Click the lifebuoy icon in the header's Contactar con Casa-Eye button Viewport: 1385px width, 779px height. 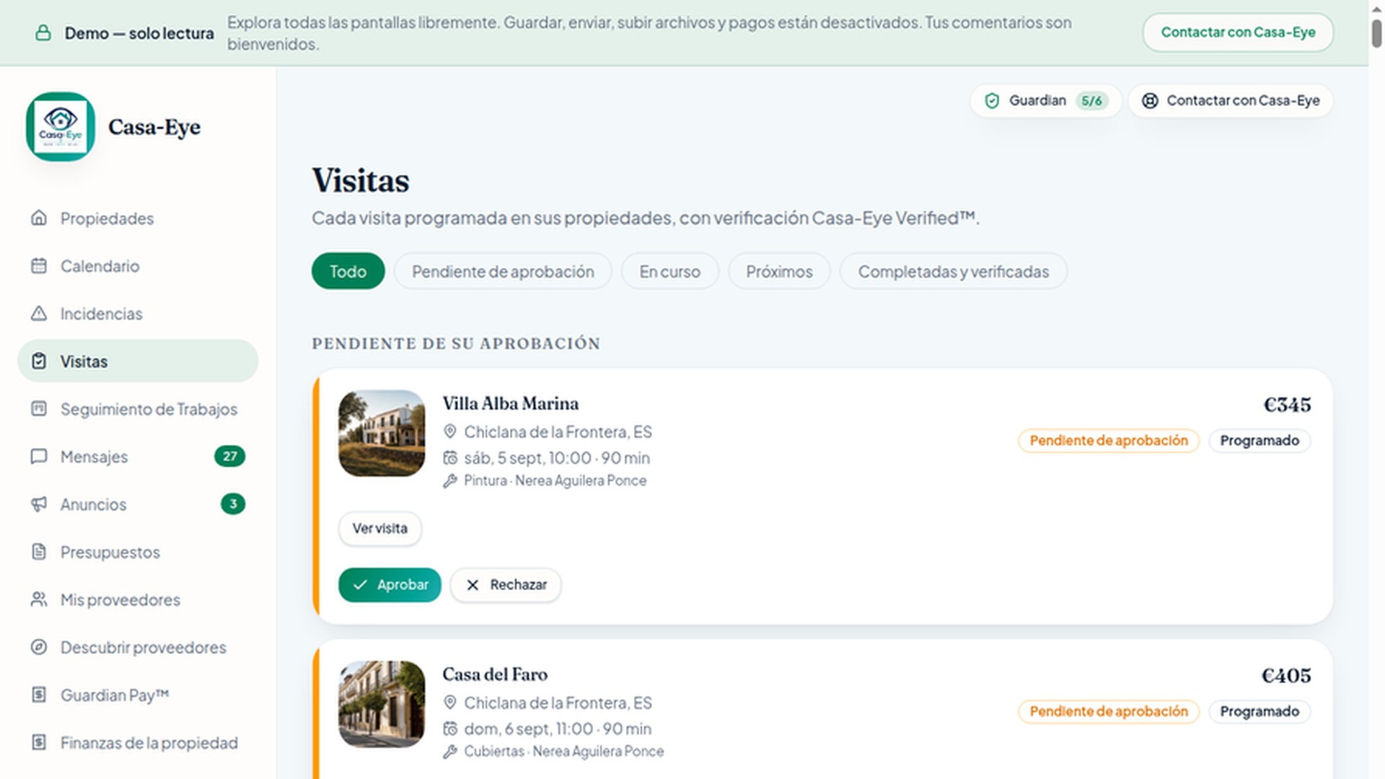click(x=1150, y=100)
